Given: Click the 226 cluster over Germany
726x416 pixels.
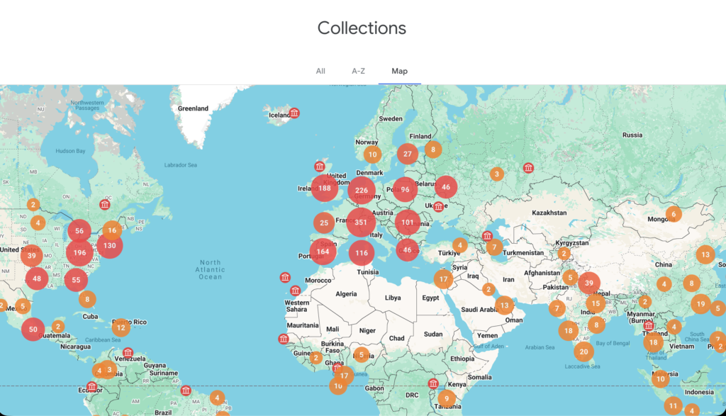Looking at the screenshot, I should click(362, 190).
